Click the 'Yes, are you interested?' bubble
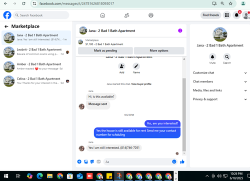 [162, 123]
